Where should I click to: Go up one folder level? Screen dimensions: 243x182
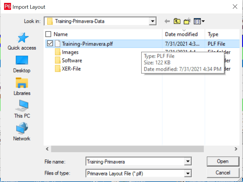tap(177, 21)
